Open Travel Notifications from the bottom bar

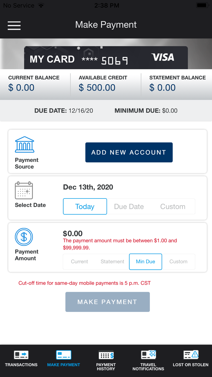[x=148, y=361]
